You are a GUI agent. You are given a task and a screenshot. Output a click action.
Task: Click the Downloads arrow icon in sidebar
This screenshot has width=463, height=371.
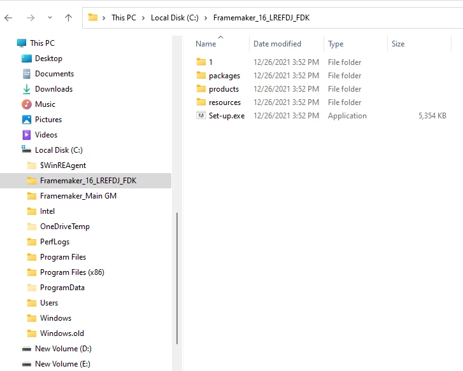[27, 89]
